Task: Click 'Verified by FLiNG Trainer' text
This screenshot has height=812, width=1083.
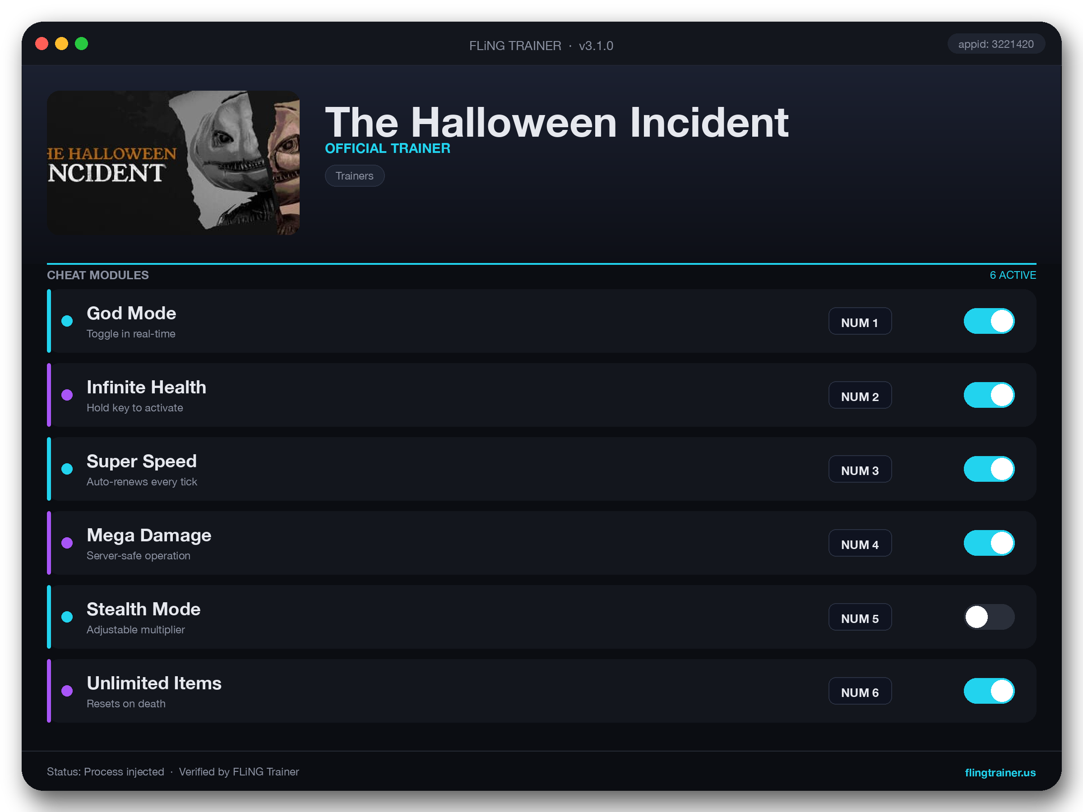Action: (238, 772)
